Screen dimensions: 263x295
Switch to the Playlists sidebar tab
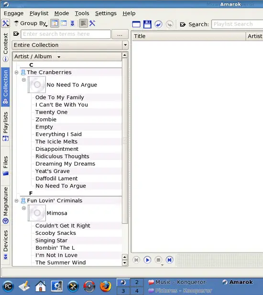pos(5,126)
